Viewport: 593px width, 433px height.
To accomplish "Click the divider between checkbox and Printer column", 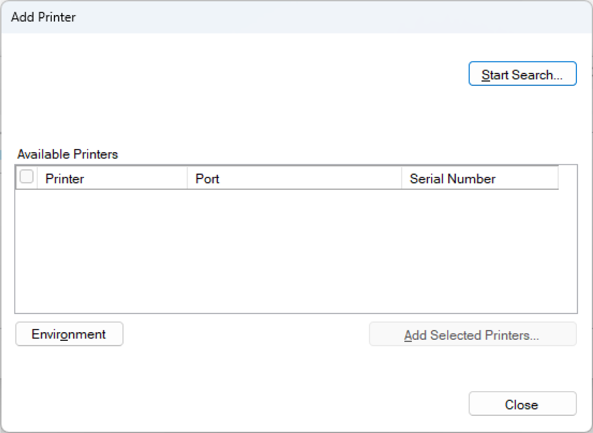I will tap(37, 178).
